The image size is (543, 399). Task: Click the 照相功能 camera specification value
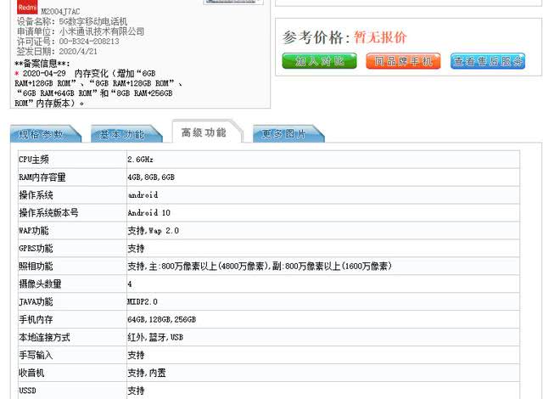click(260, 266)
